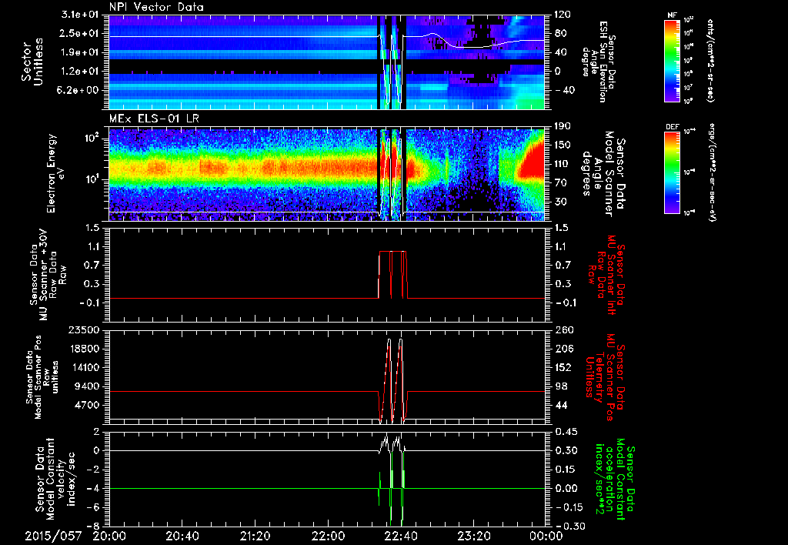Image resolution: width=788 pixels, height=545 pixels.
Task: Click the 21:20 time tick label
Action: tap(255, 536)
